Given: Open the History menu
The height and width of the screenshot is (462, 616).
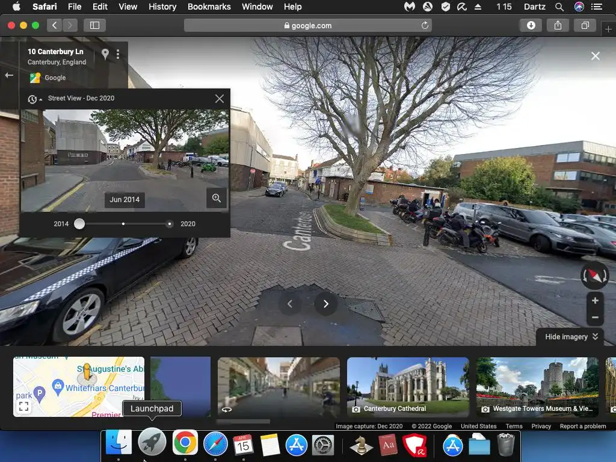Looking at the screenshot, I should coord(162,7).
